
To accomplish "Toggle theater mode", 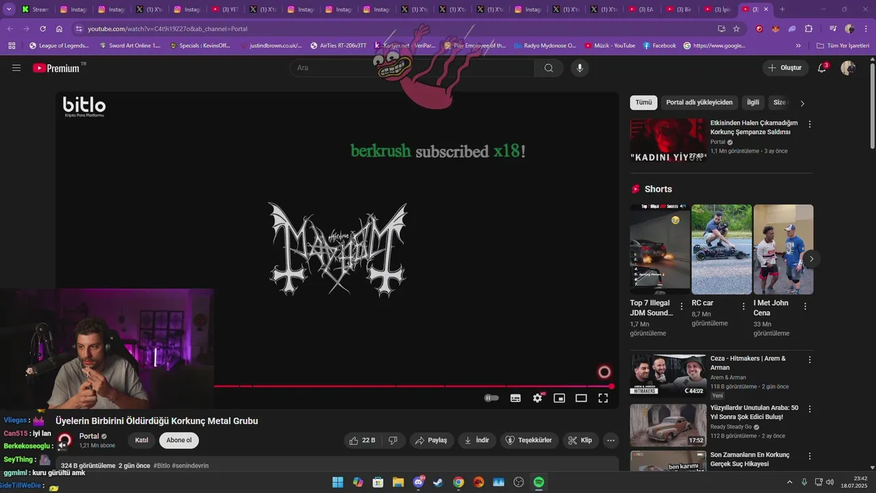I will click(581, 398).
